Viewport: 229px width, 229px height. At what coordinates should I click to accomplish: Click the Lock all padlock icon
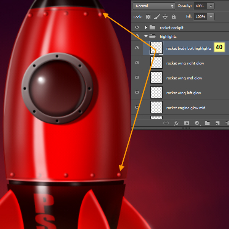174,17
